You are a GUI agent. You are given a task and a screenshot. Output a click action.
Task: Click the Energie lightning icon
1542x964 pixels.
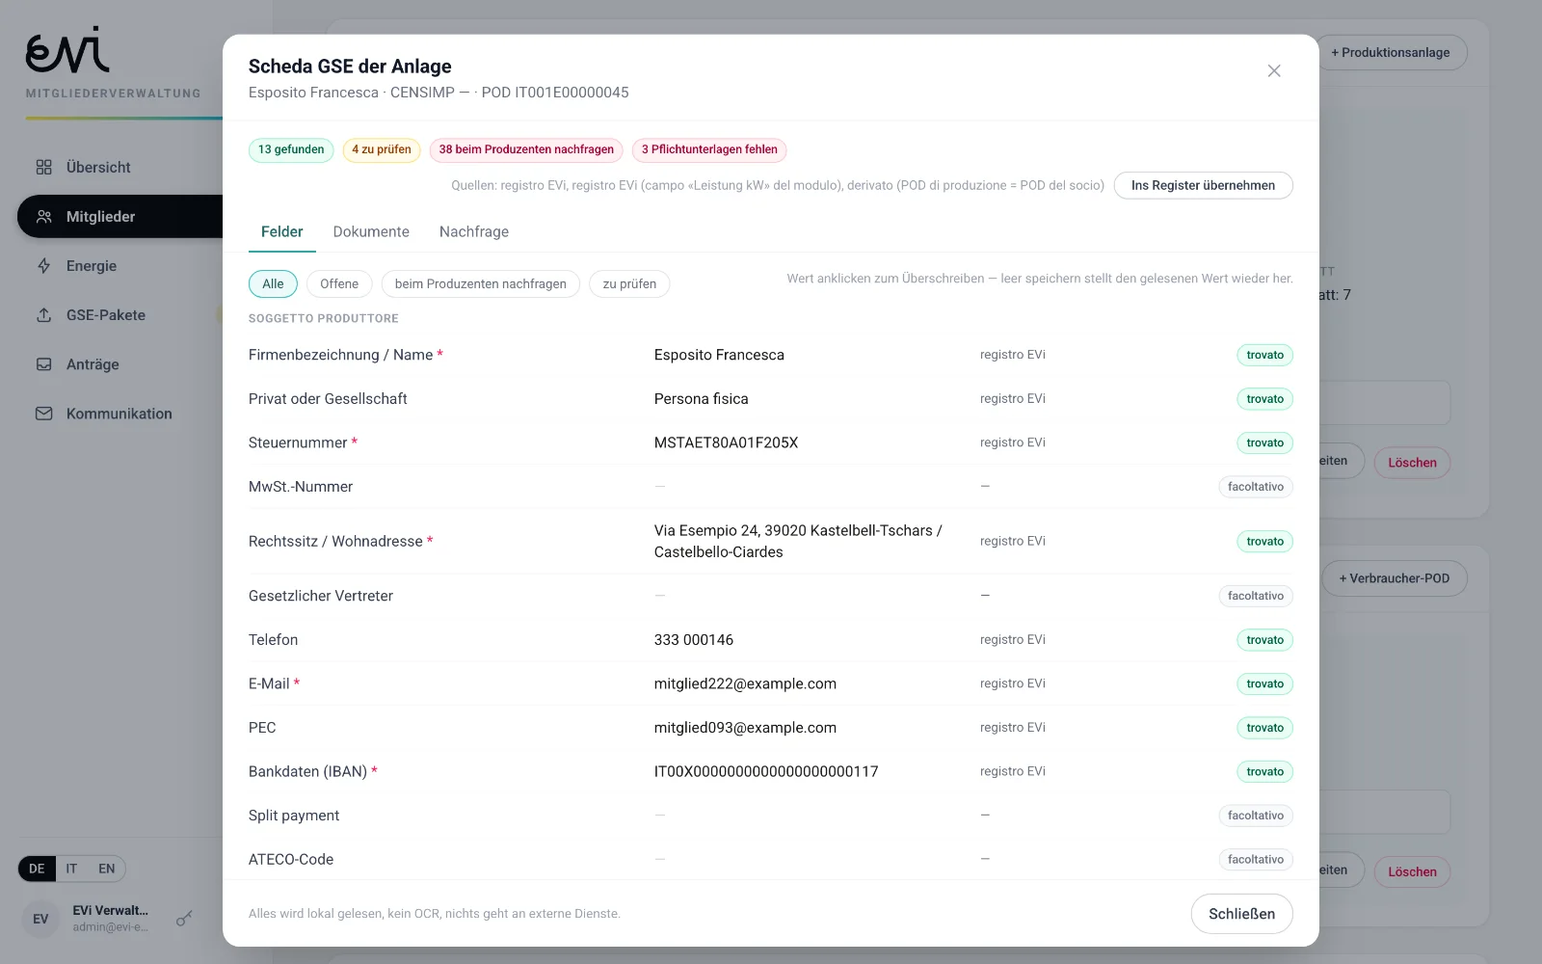pyautogui.click(x=43, y=265)
